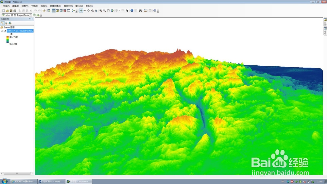Switch to List By Drawing Order view
This screenshot has width=327, height=184.
coord(3,23)
